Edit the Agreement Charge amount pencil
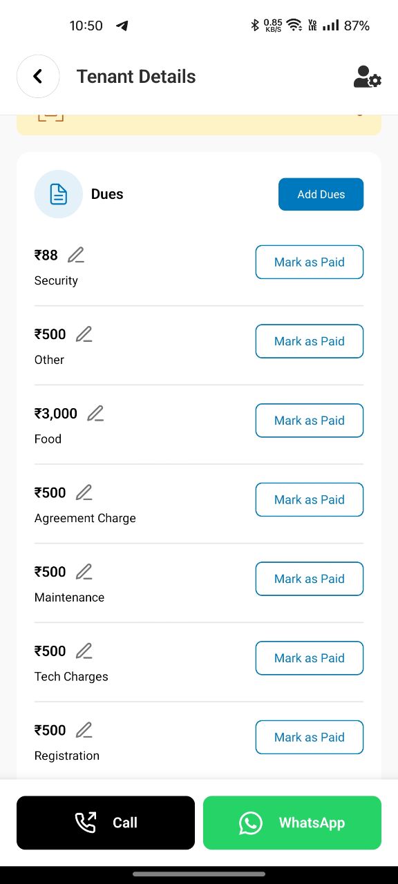 point(84,493)
